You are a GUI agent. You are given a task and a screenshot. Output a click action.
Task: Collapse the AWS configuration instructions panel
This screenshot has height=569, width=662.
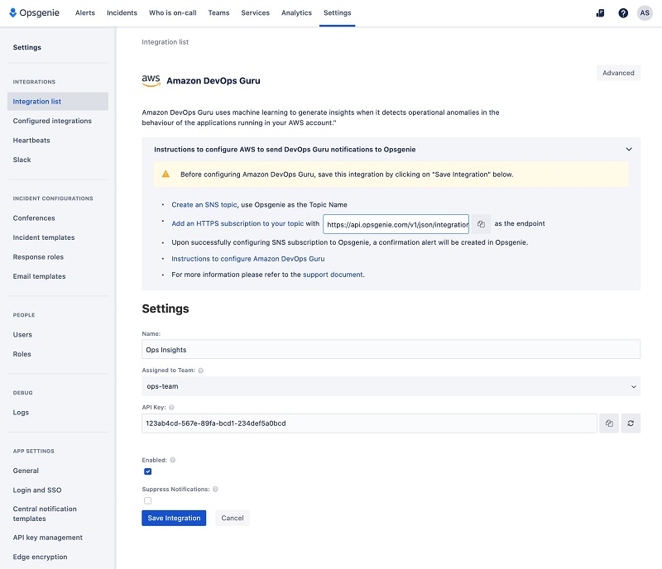[x=629, y=149]
